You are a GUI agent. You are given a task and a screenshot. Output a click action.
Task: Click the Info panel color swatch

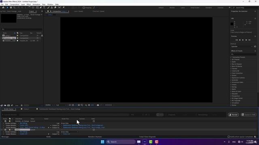tap(232, 24)
